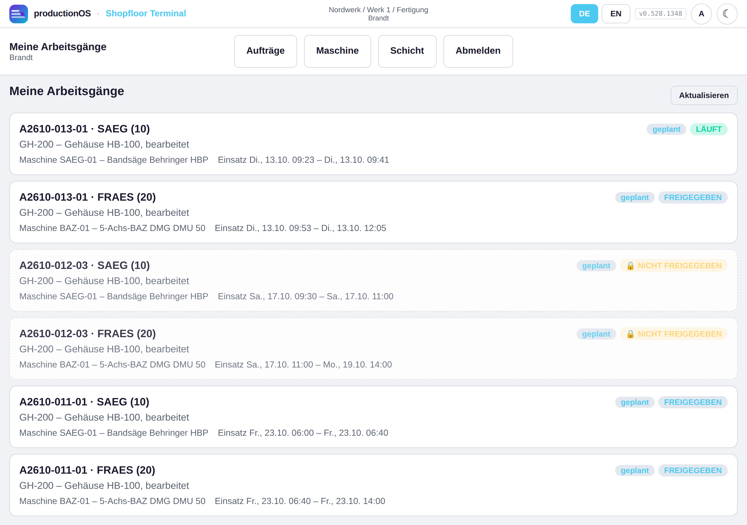Open the Aufträge tab
The image size is (747, 525).
[265, 51]
